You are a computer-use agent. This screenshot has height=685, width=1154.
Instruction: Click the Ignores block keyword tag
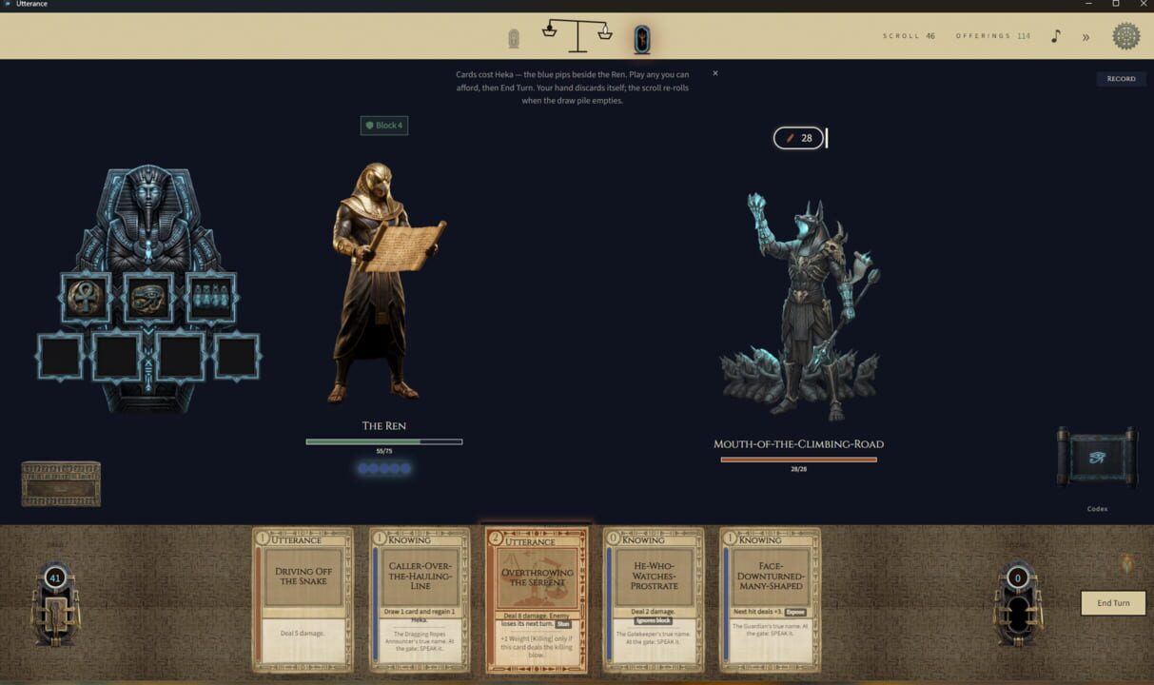(x=653, y=620)
